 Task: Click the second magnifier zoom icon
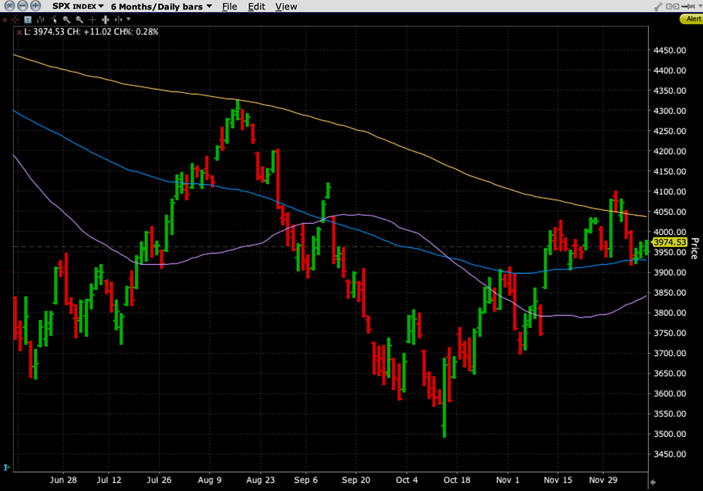[80, 20]
